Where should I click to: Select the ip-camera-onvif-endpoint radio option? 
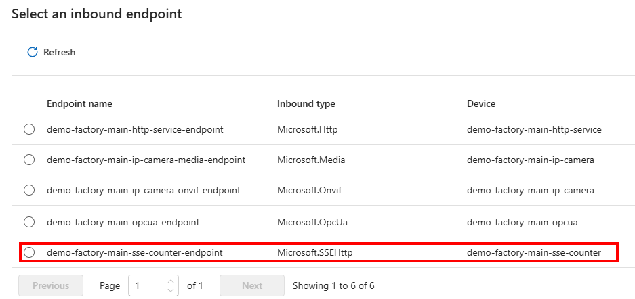pos(29,191)
